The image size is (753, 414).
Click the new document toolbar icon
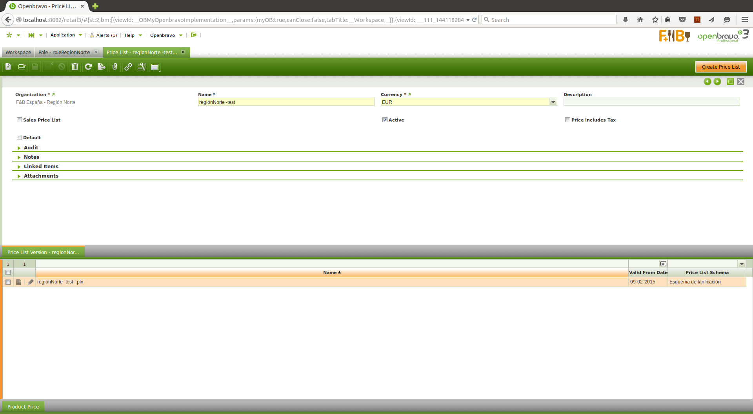coord(8,67)
